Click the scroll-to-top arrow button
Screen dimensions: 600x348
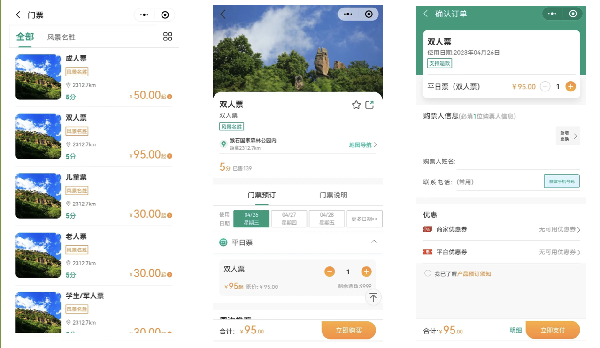coord(373,297)
